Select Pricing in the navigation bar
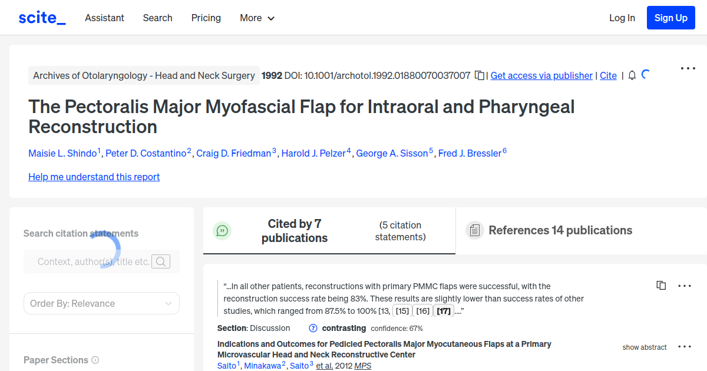Image resolution: width=707 pixels, height=371 pixels. pyautogui.click(x=206, y=18)
